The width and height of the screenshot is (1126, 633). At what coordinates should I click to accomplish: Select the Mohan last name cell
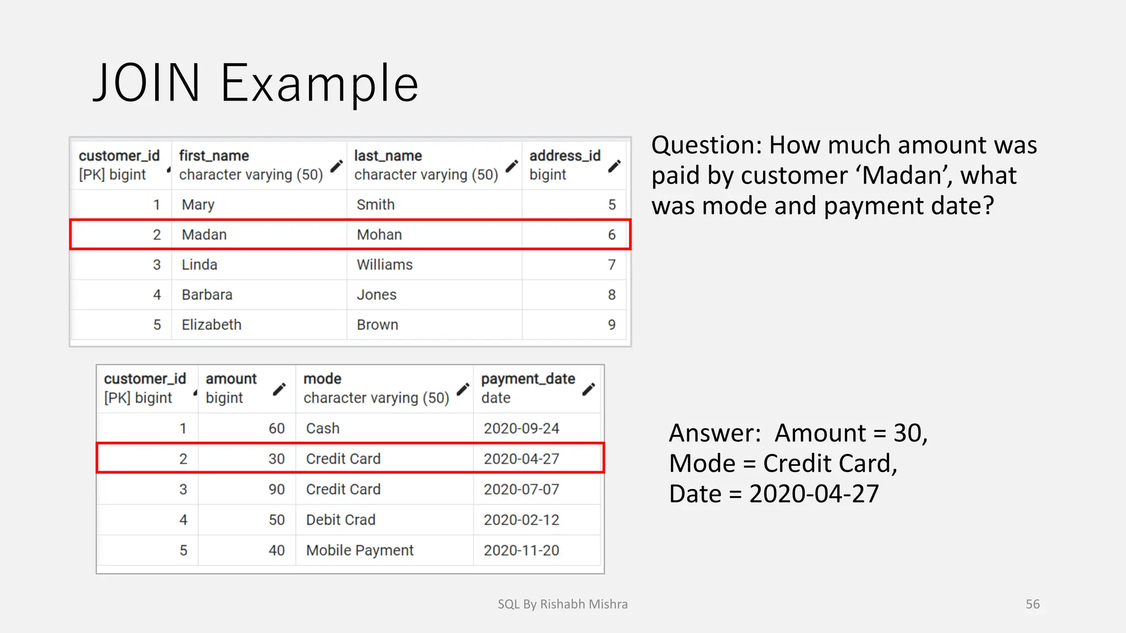pyautogui.click(x=379, y=235)
